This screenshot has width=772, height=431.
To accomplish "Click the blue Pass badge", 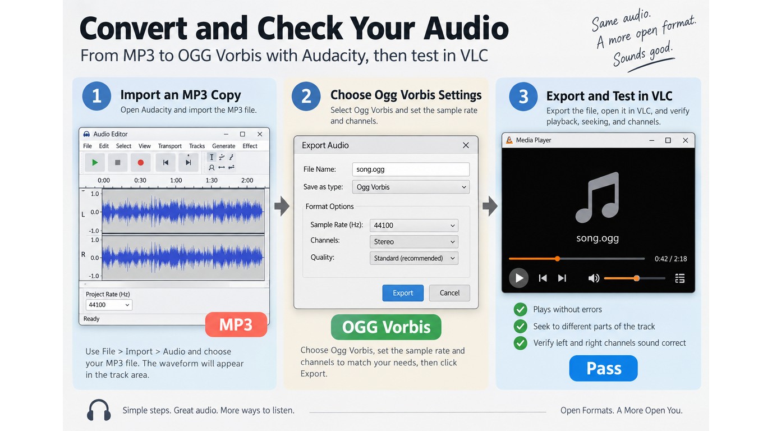I will coord(604,369).
